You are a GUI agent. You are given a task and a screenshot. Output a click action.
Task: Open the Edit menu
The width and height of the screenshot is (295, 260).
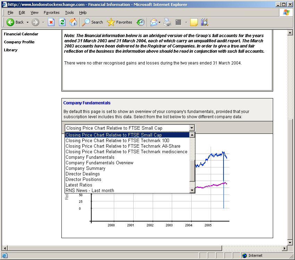pos(22,12)
